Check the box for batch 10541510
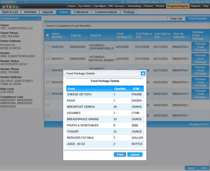Viewport: 210px width, 171px height. (47, 47)
